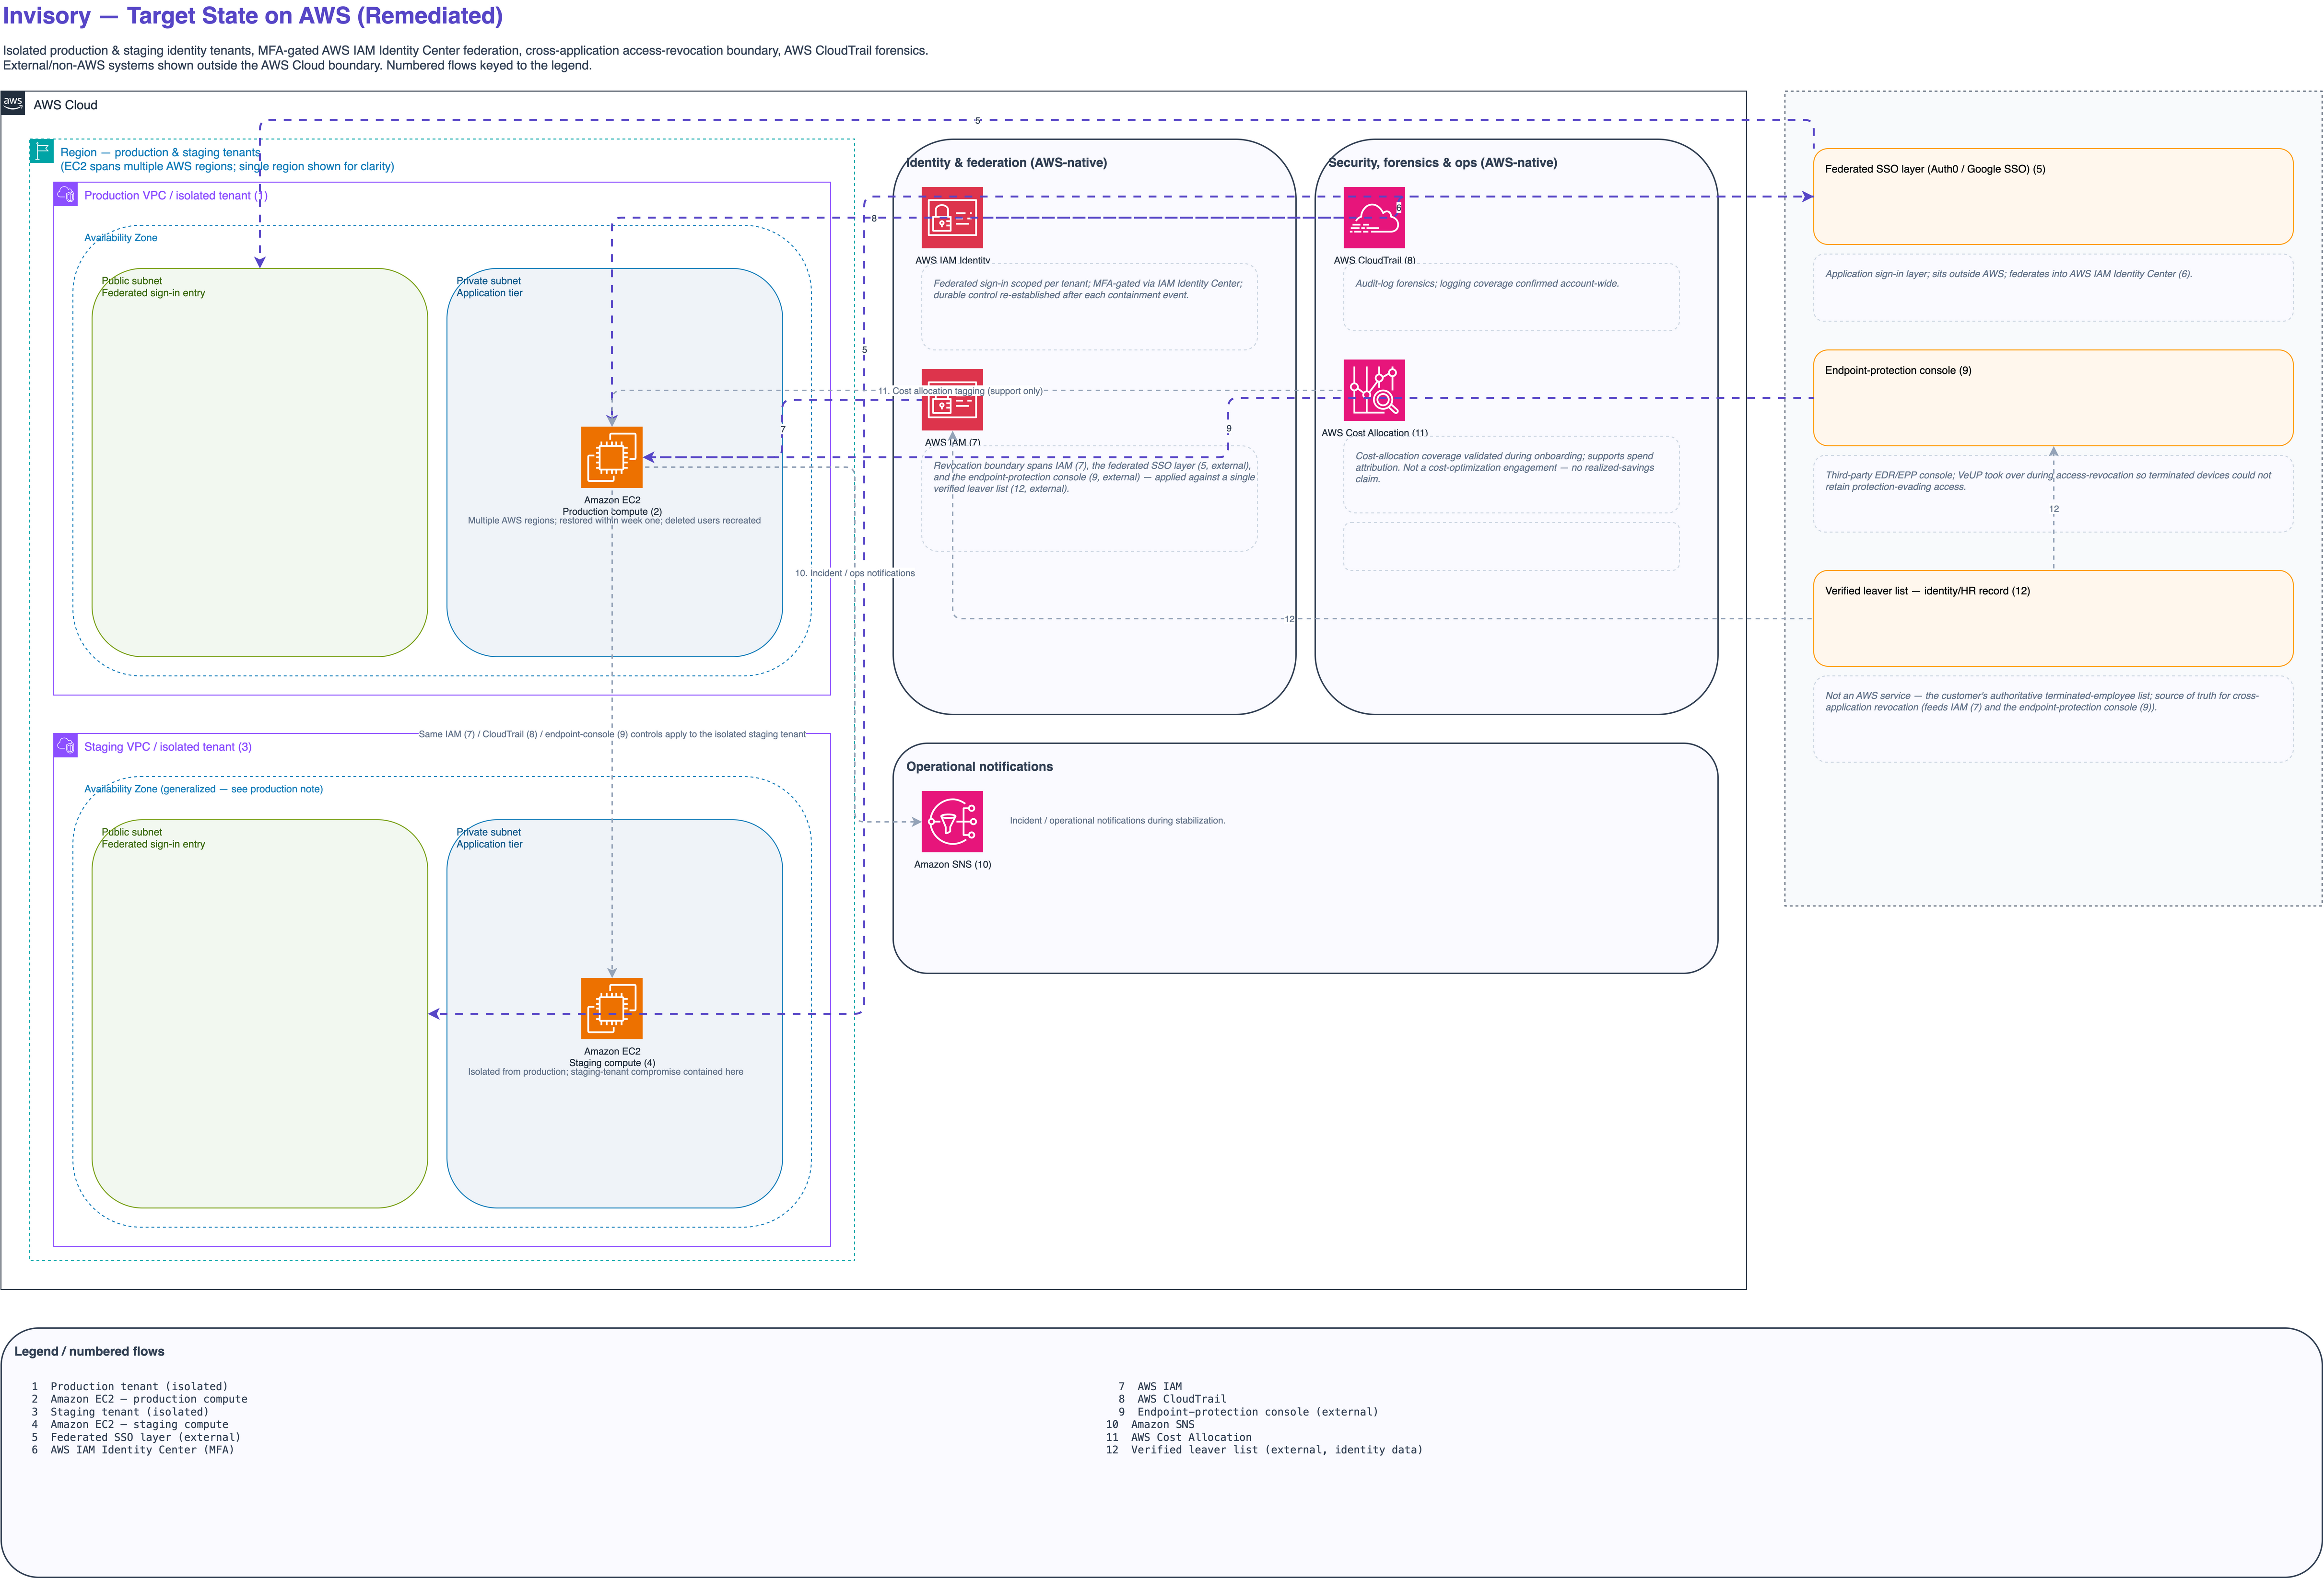Click the AWS Cloud logo icon
2324x1579 pixels.
pos(13,103)
